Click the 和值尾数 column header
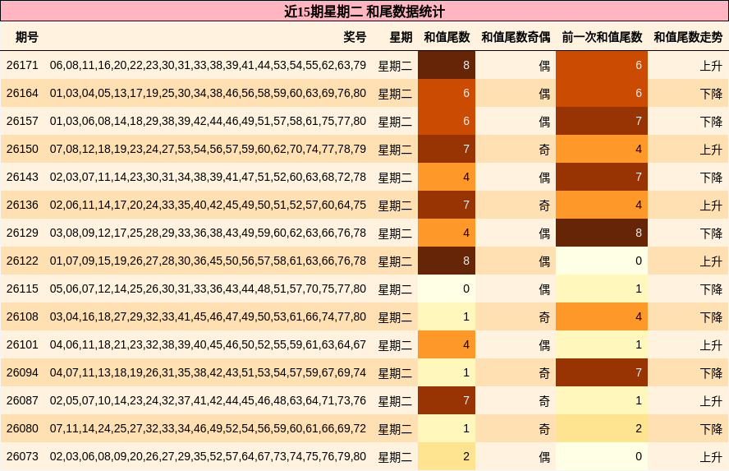This screenshot has width=729, height=471. click(x=447, y=37)
